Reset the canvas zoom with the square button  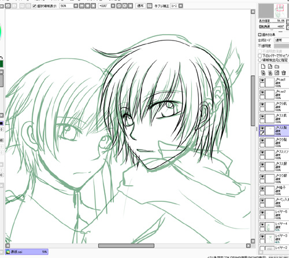94,6
